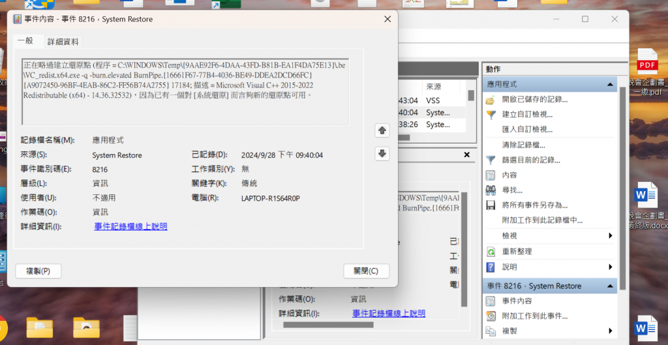The height and width of the screenshot is (345, 668).
Task: Open 內容 properties icon in actions pane
Action: (x=491, y=175)
